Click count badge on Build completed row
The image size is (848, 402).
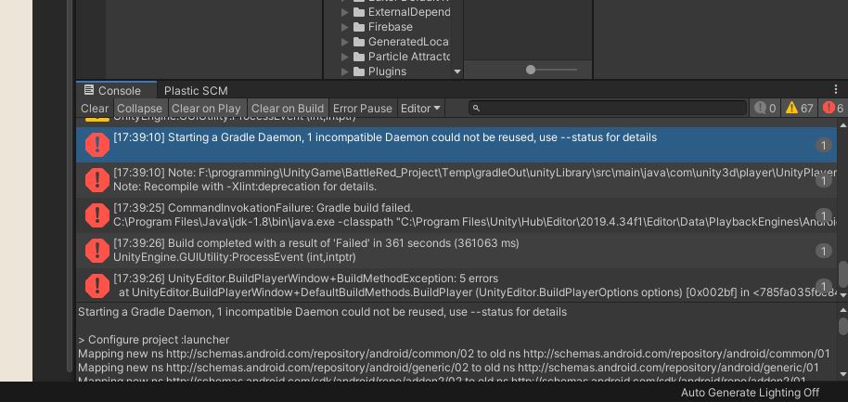[x=823, y=251]
